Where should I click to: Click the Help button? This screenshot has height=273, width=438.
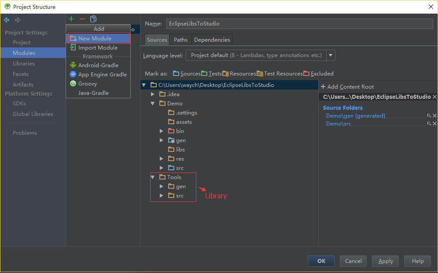pos(418,261)
